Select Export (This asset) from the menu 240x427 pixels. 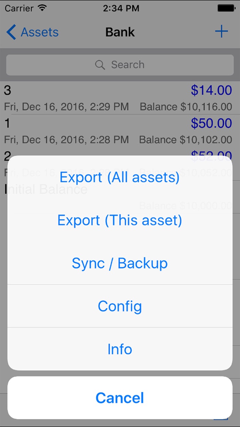pos(120,220)
